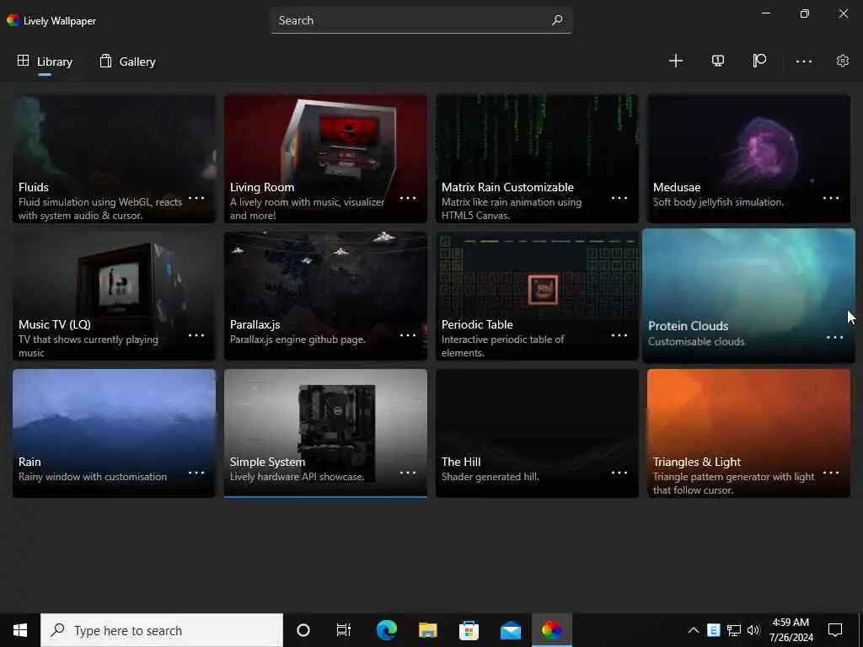Select the Periodic Table thumbnail

[537, 296]
